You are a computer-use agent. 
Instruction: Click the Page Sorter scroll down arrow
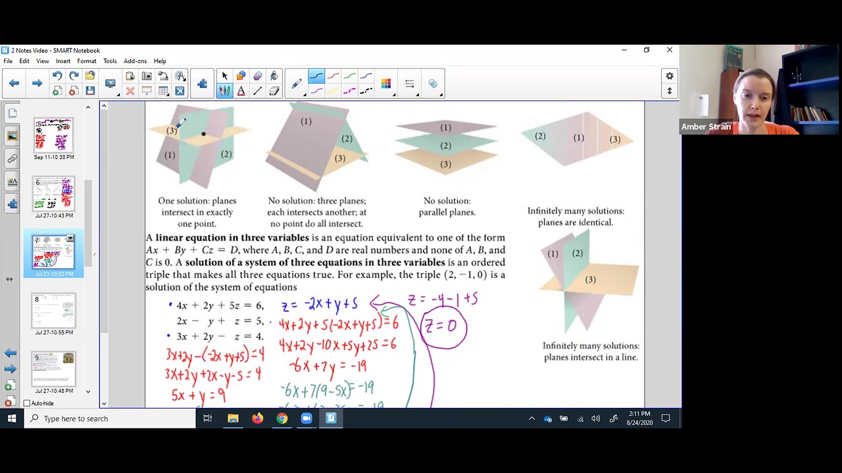coord(87,392)
